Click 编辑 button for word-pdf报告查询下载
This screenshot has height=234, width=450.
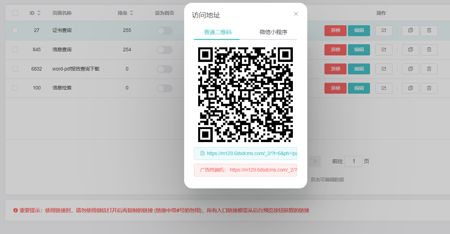pos(359,69)
